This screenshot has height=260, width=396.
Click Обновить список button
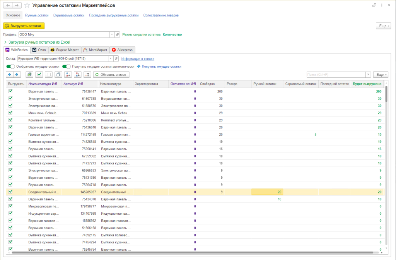point(111,75)
